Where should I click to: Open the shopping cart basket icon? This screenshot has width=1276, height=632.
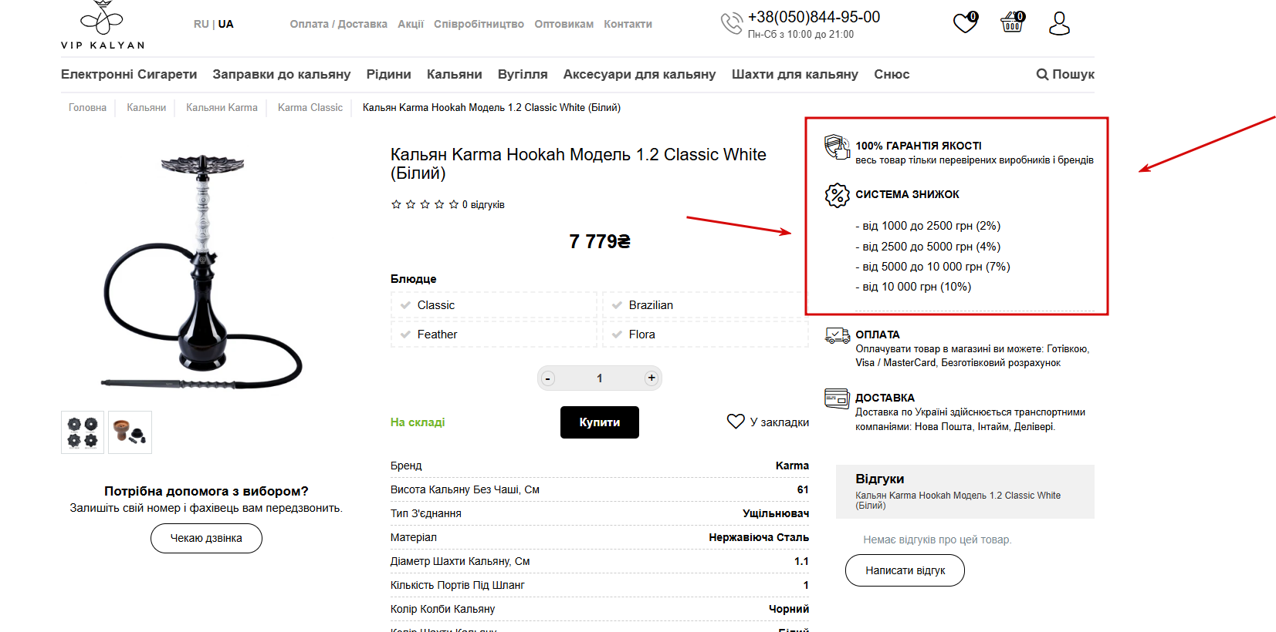(x=1012, y=22)
